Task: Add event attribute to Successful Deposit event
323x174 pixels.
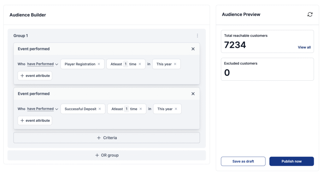Action: click(x=35, y=120)
